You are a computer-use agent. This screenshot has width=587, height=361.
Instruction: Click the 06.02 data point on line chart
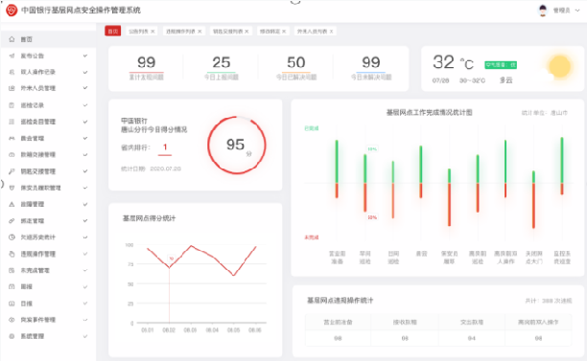[170, 267]
